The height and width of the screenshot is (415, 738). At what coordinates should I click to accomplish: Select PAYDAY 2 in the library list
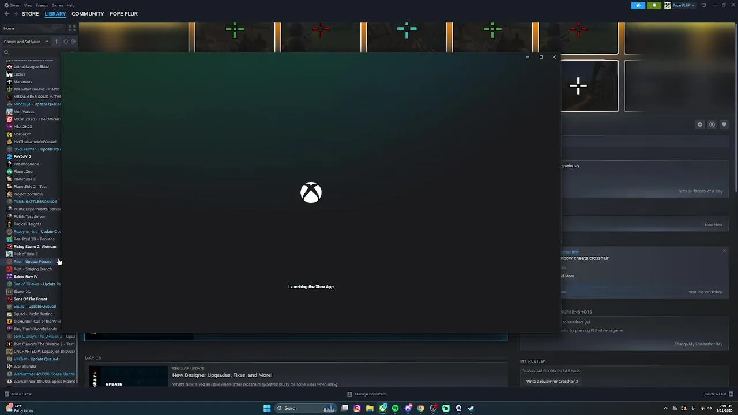point(22,157)
